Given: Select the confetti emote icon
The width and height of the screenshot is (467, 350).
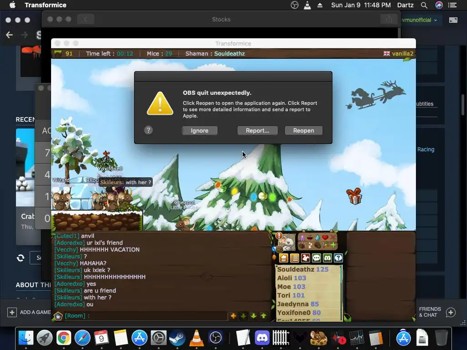Looking at the screenshot, I should pyautogui.click(x=325, y=245).
